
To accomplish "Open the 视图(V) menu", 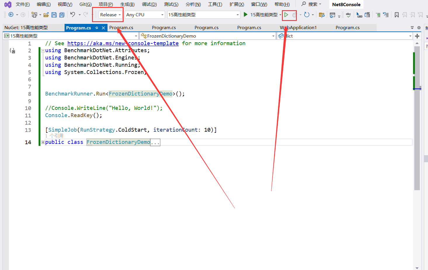I will click(65, 4).
